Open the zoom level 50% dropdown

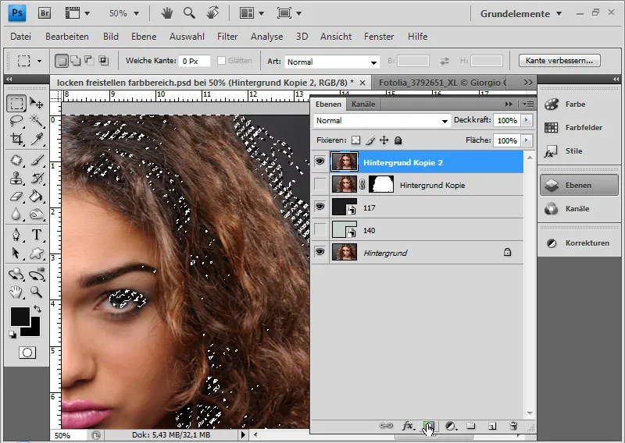(x=136, y=13)
